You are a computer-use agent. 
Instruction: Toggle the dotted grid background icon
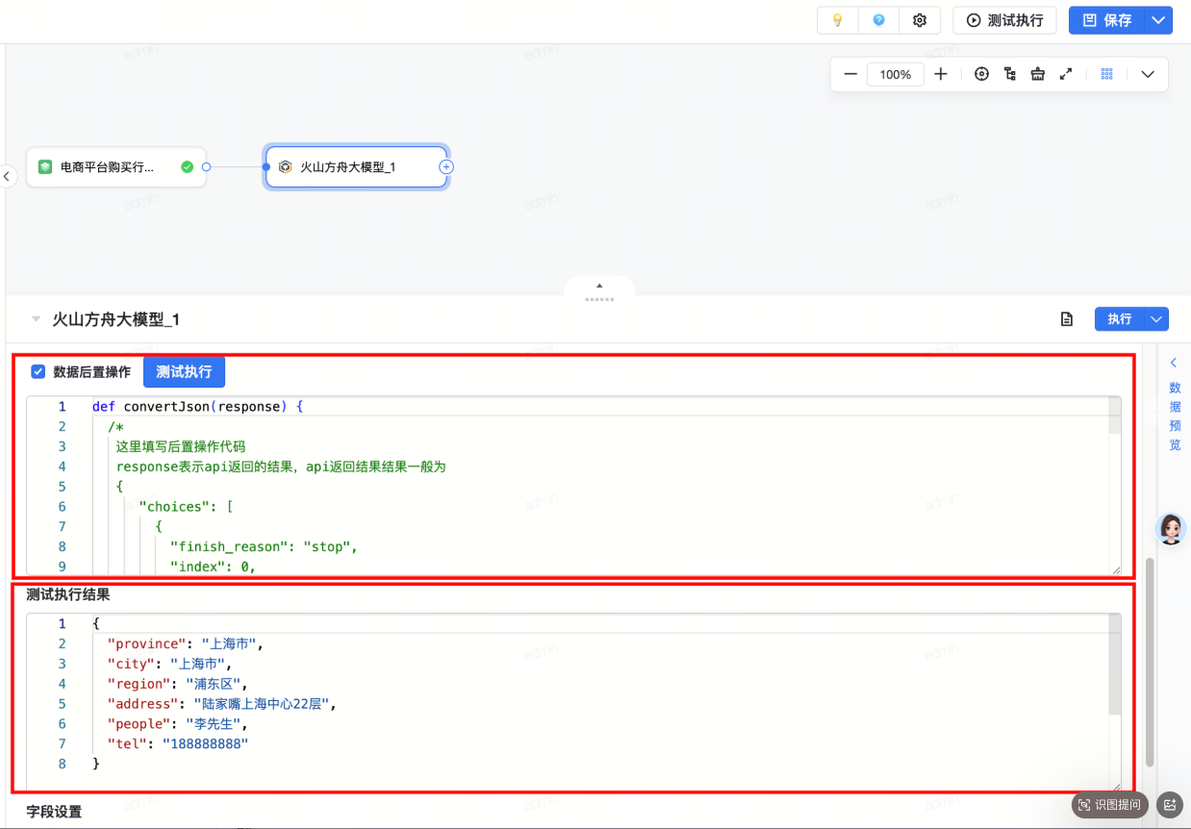click(1106, 74)
